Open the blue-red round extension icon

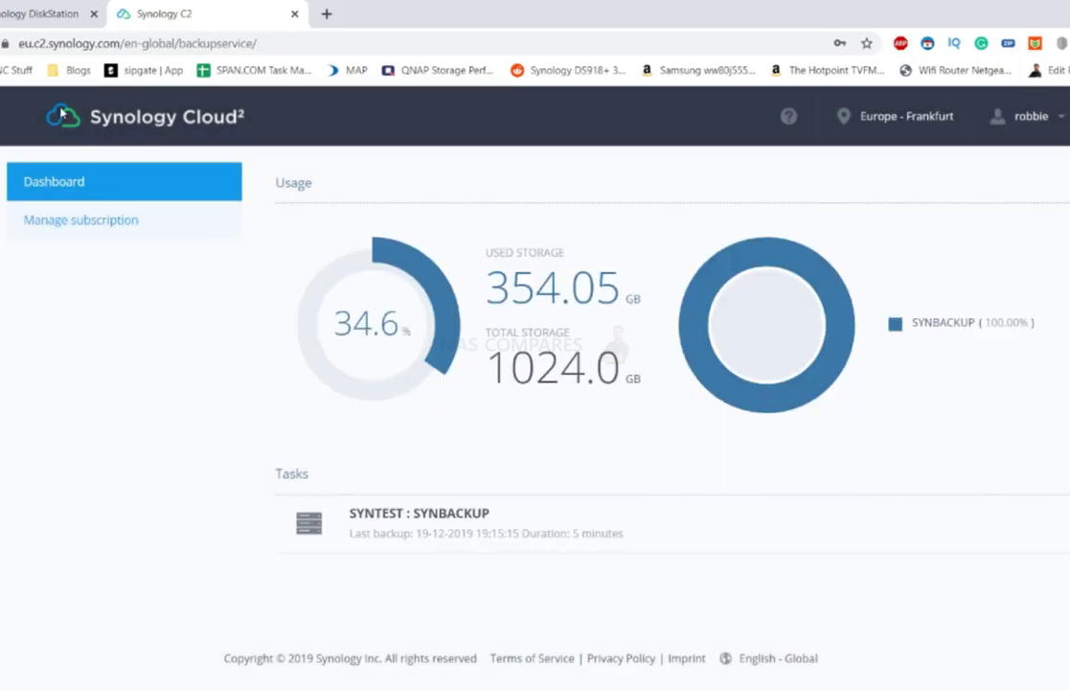click(926, 43)
